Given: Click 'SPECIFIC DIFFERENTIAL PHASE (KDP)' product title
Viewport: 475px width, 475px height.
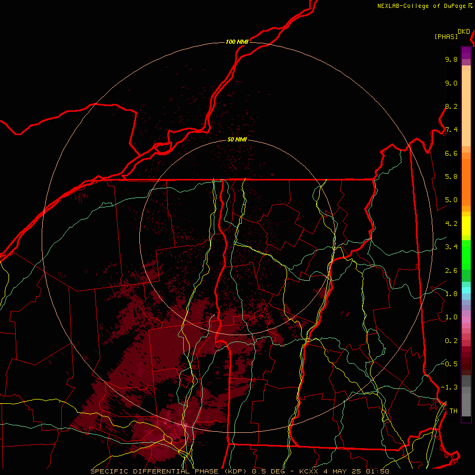Looking at the screenshot, I should 168,471.
